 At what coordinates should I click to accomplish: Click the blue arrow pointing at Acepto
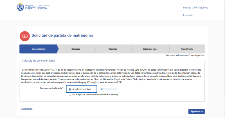pos(109,89)
